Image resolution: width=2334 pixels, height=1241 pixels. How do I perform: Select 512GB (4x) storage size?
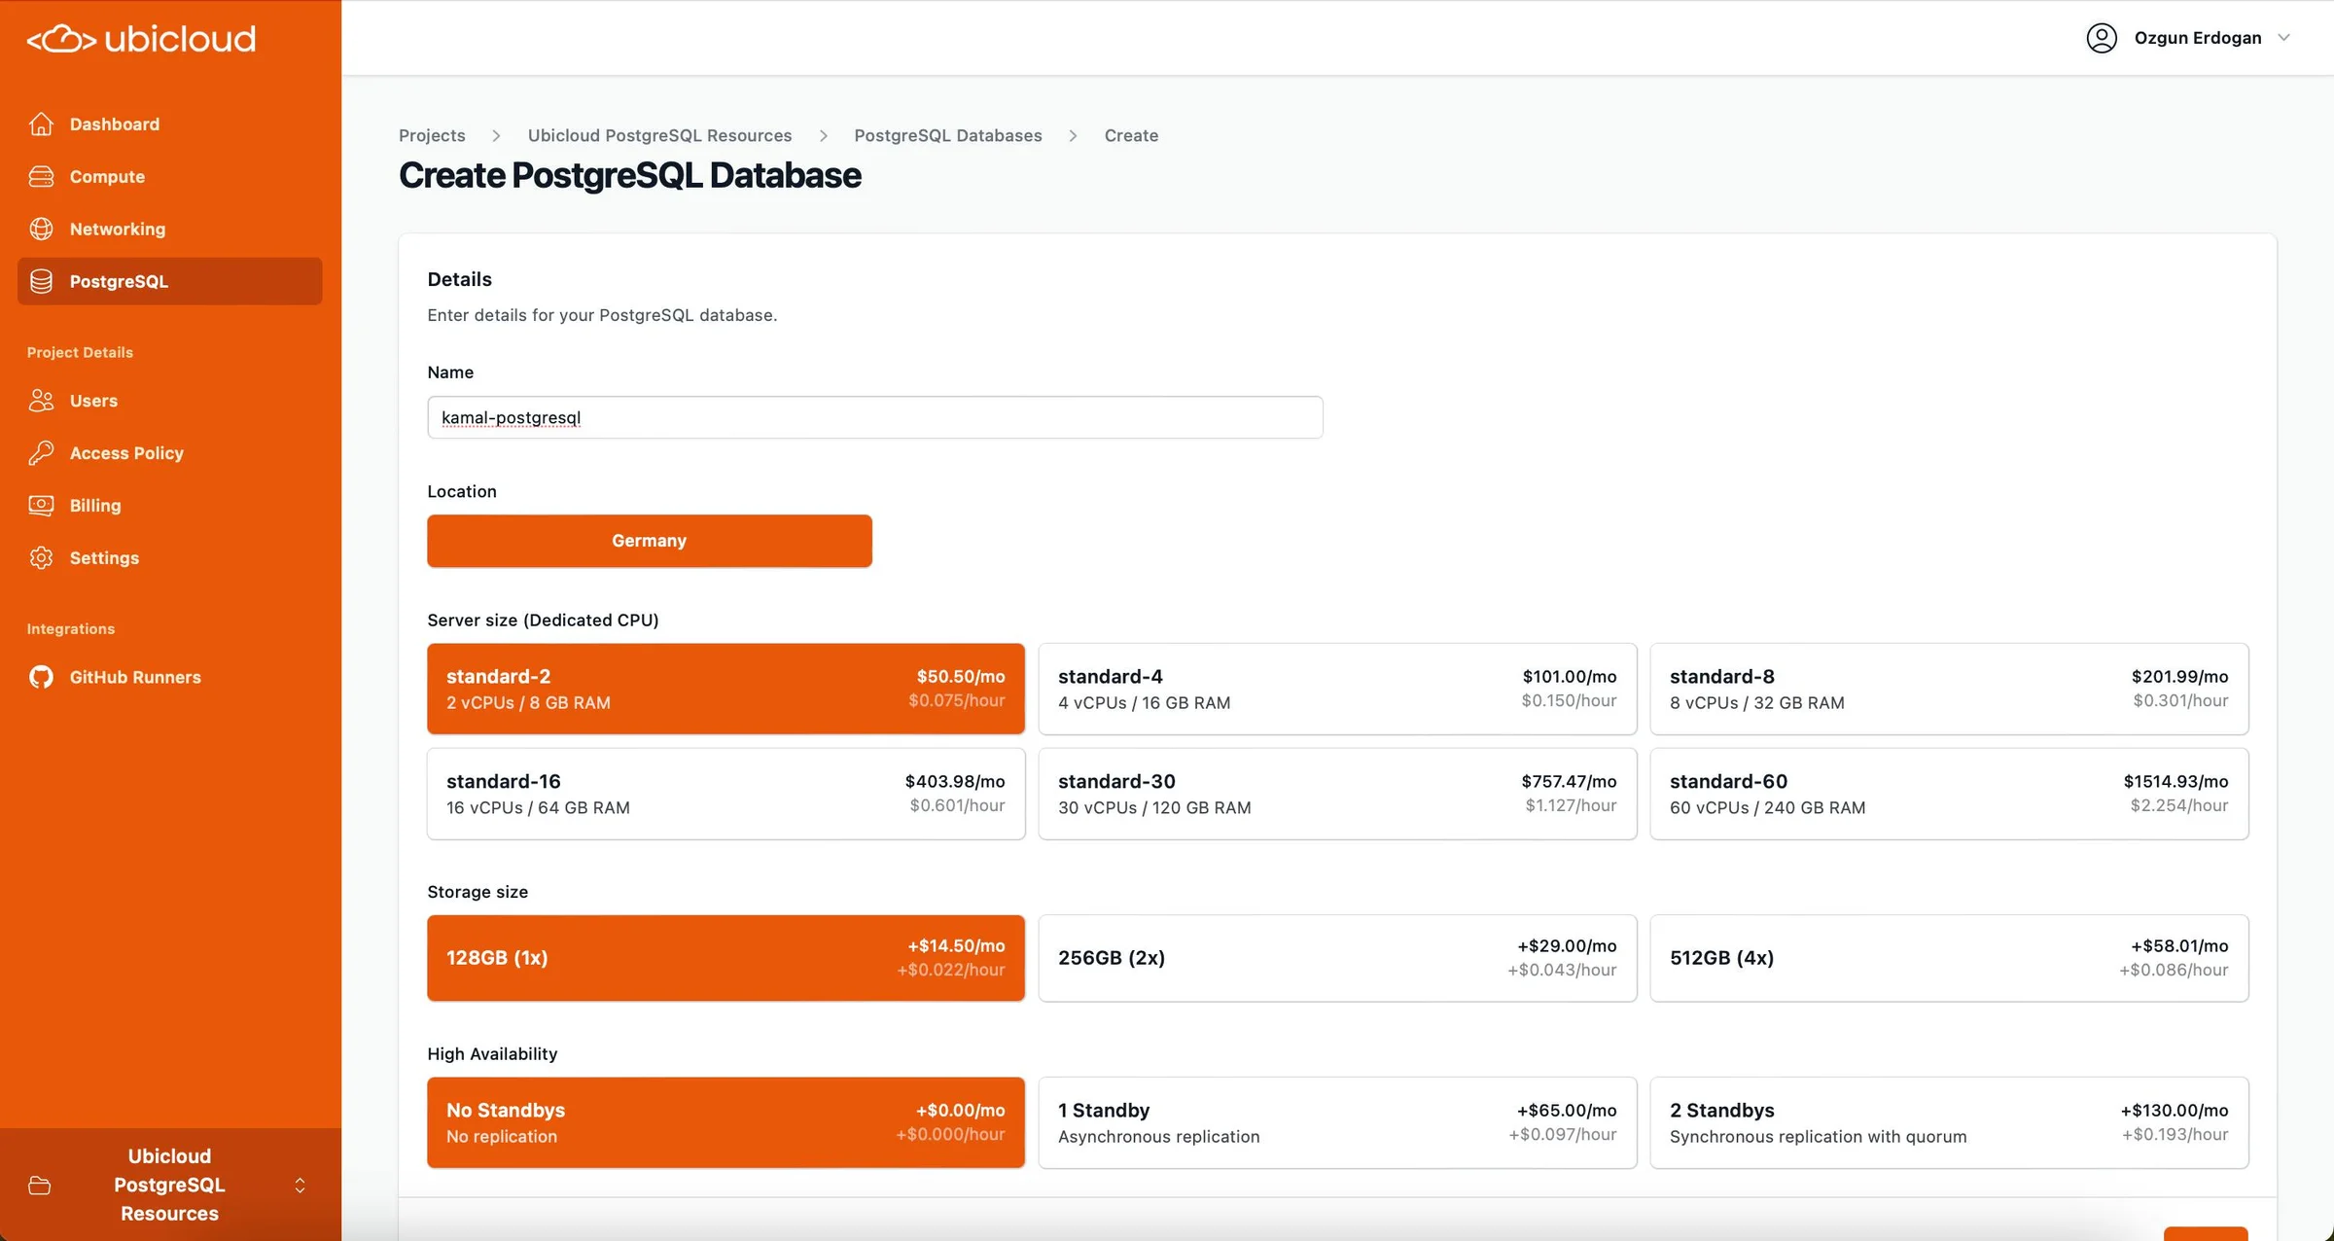tap(1949, 958)
